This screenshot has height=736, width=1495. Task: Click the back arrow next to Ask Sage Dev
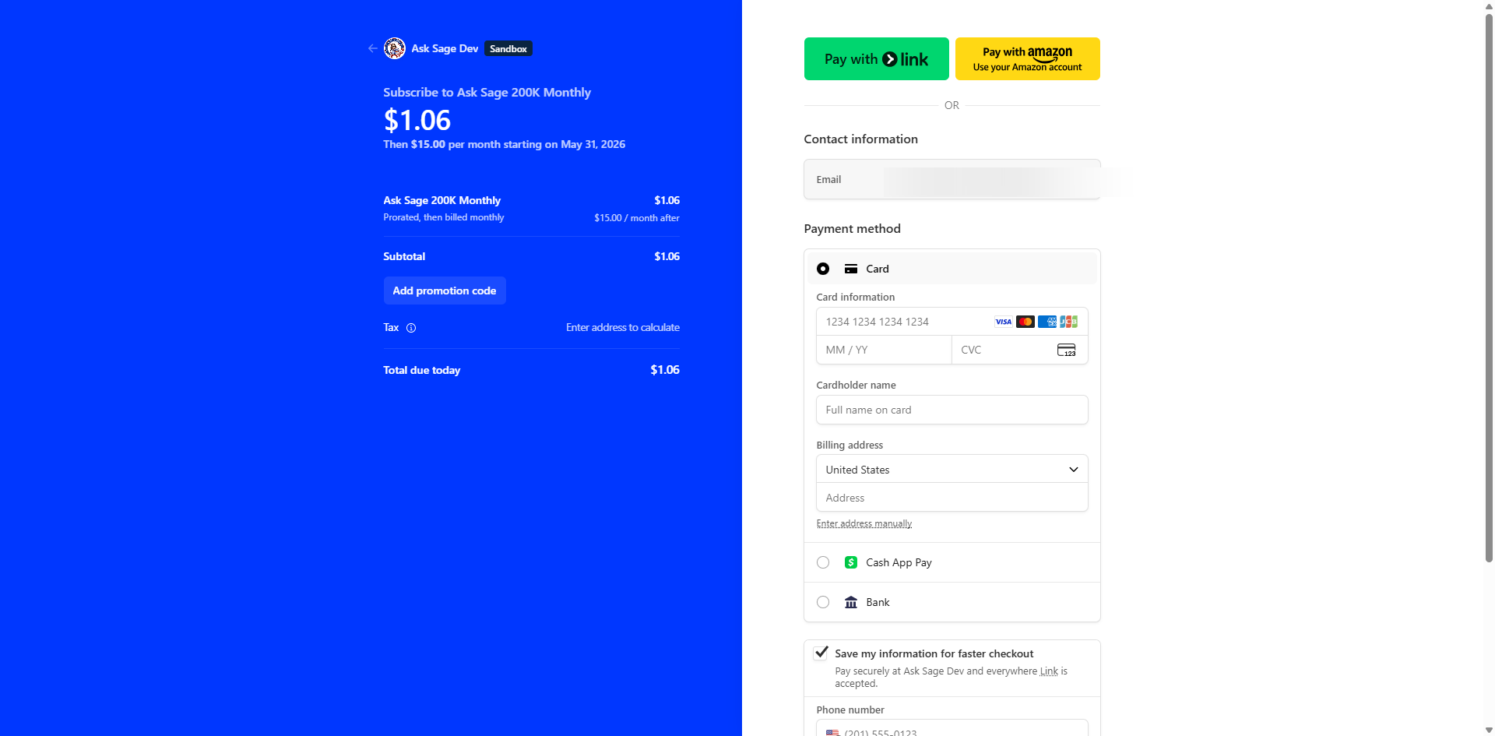[372, 48]
